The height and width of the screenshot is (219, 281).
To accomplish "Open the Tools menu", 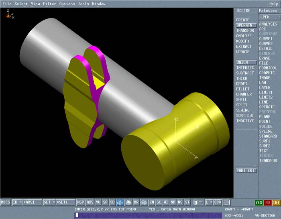I will tap(83, 4).
